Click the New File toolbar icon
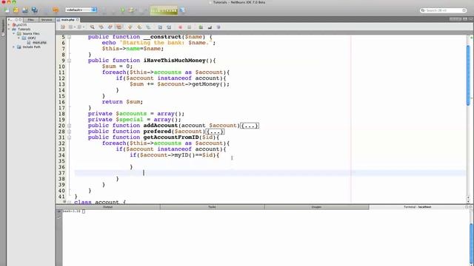 pos(7,10)
